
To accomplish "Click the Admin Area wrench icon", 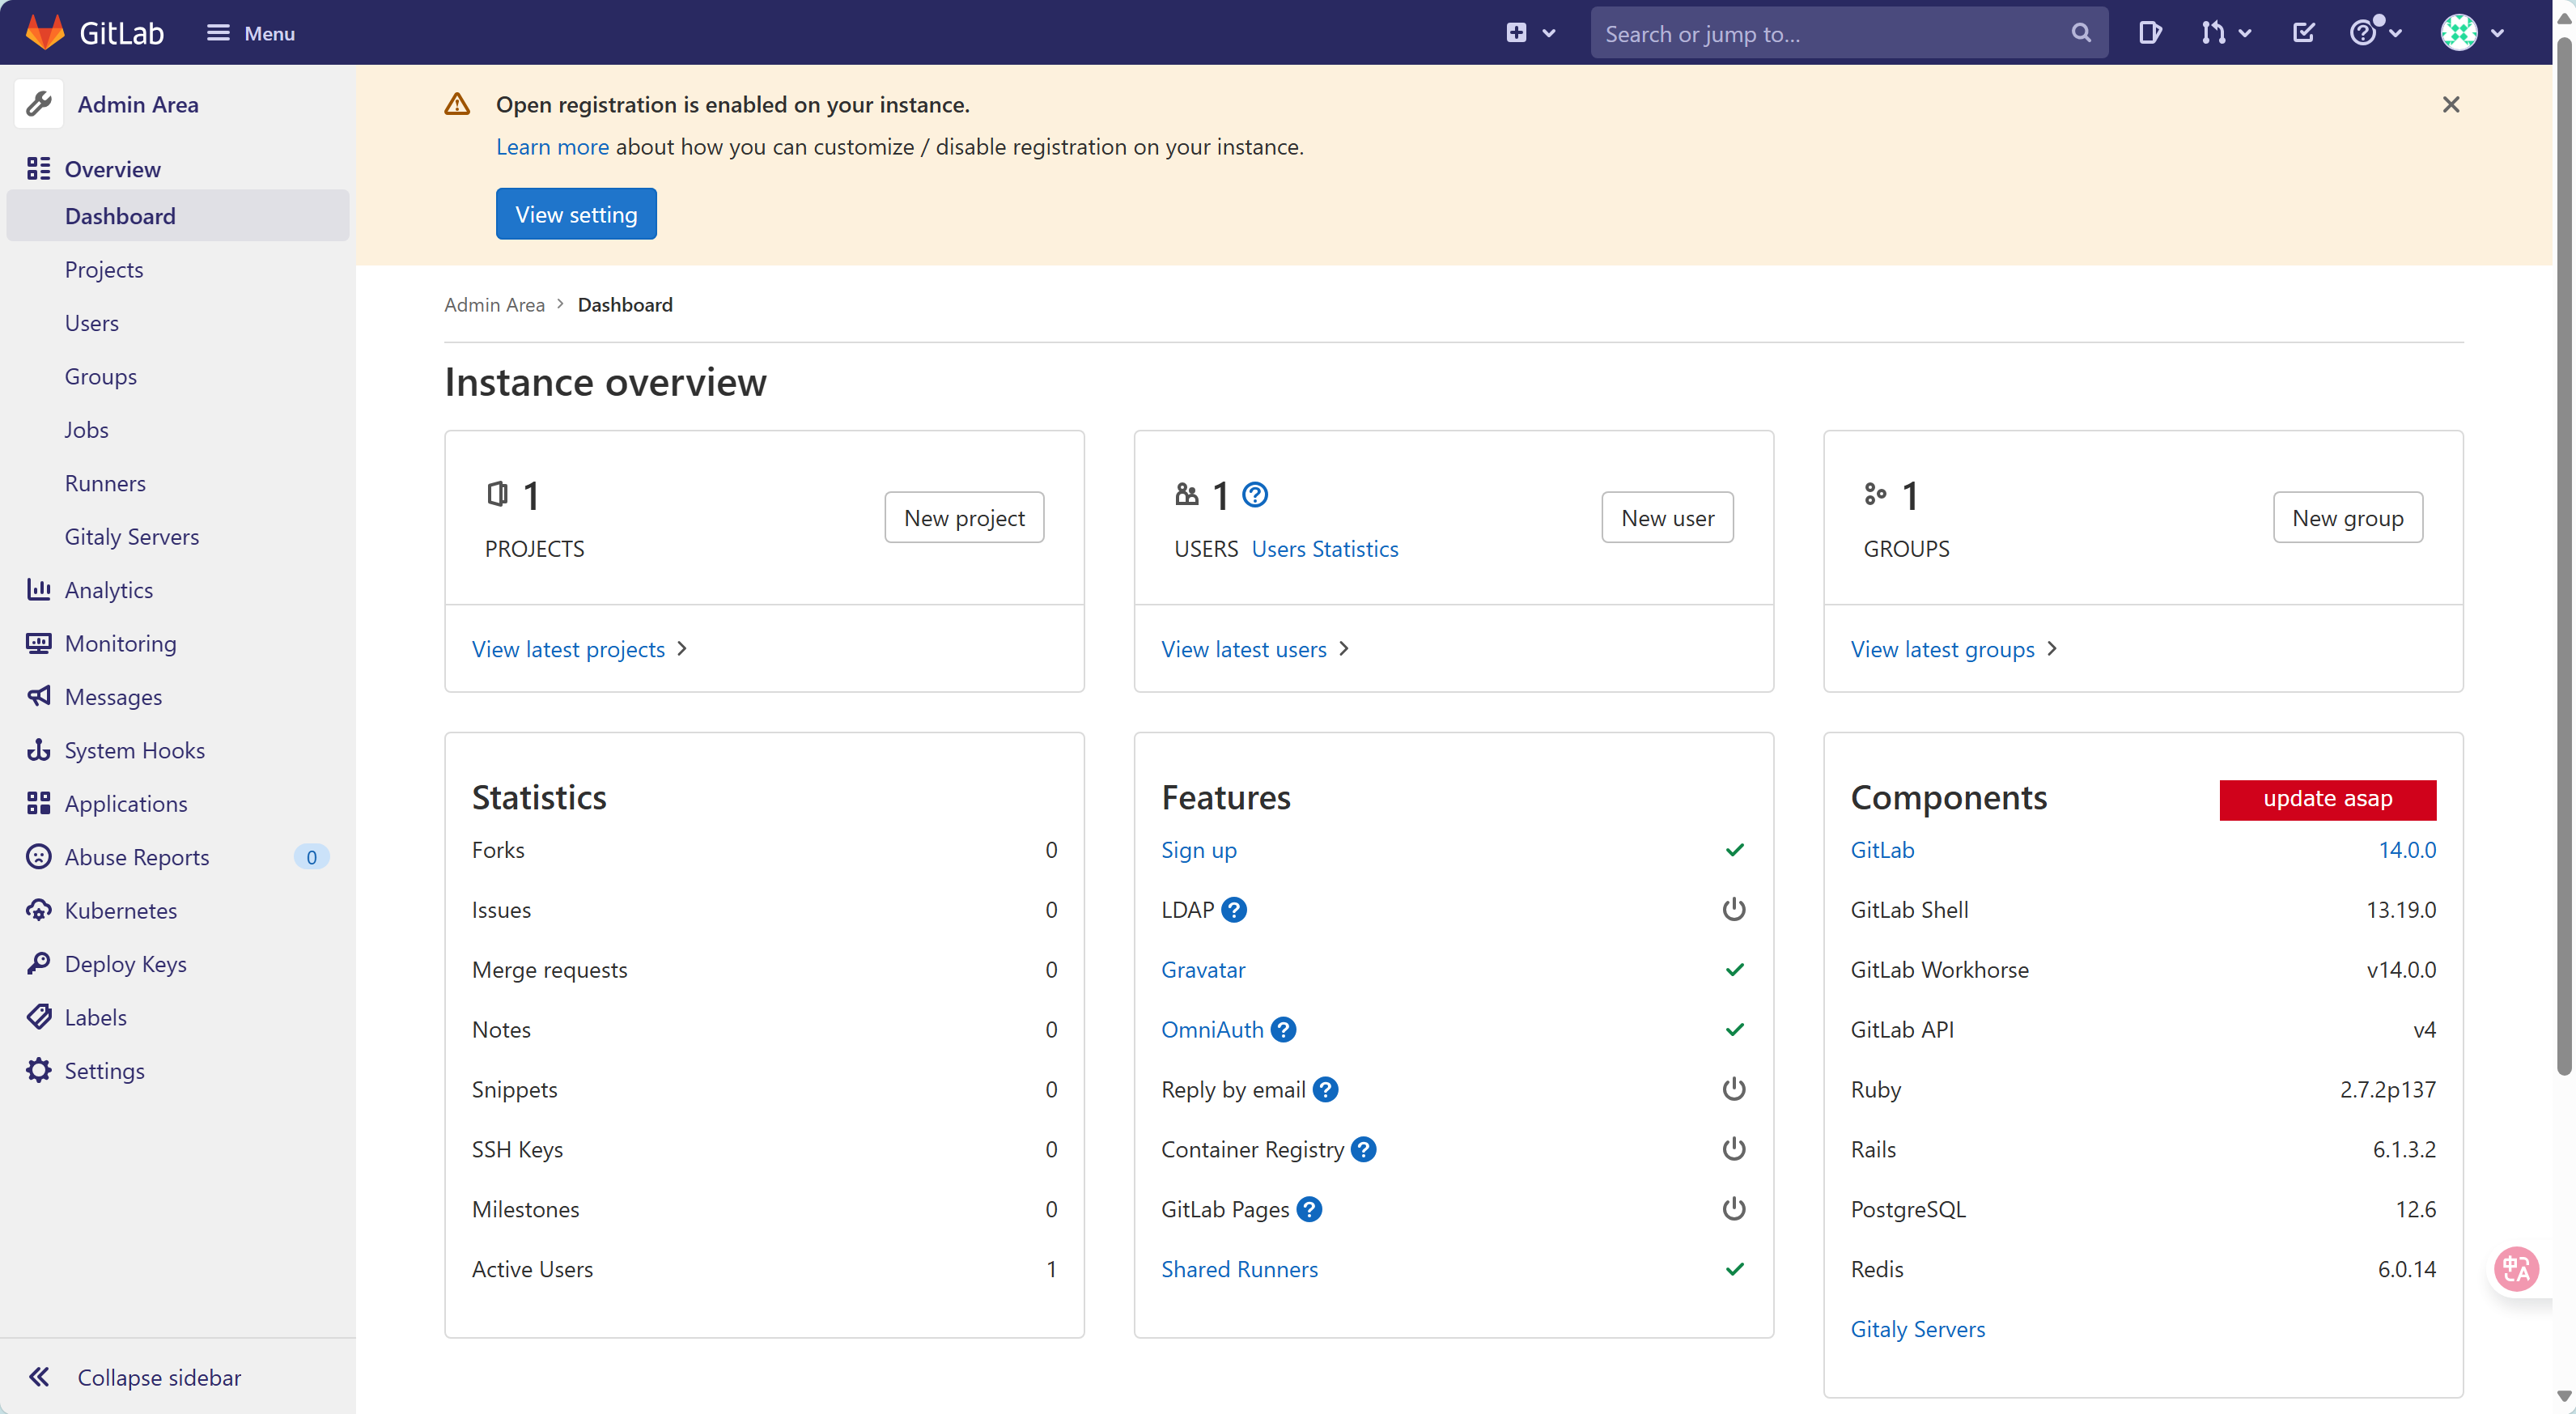I will coord(39,104).
